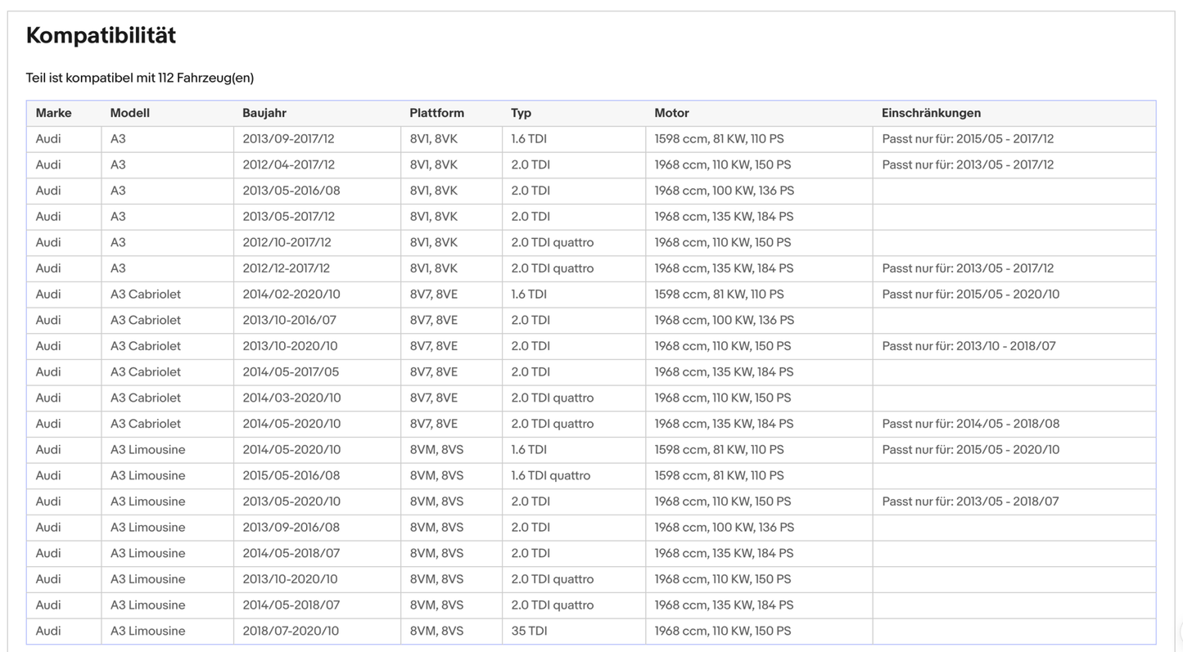Viewport: 1183px width, 652px height.
Task: Click the Modell column header
Action: point(130,113)
